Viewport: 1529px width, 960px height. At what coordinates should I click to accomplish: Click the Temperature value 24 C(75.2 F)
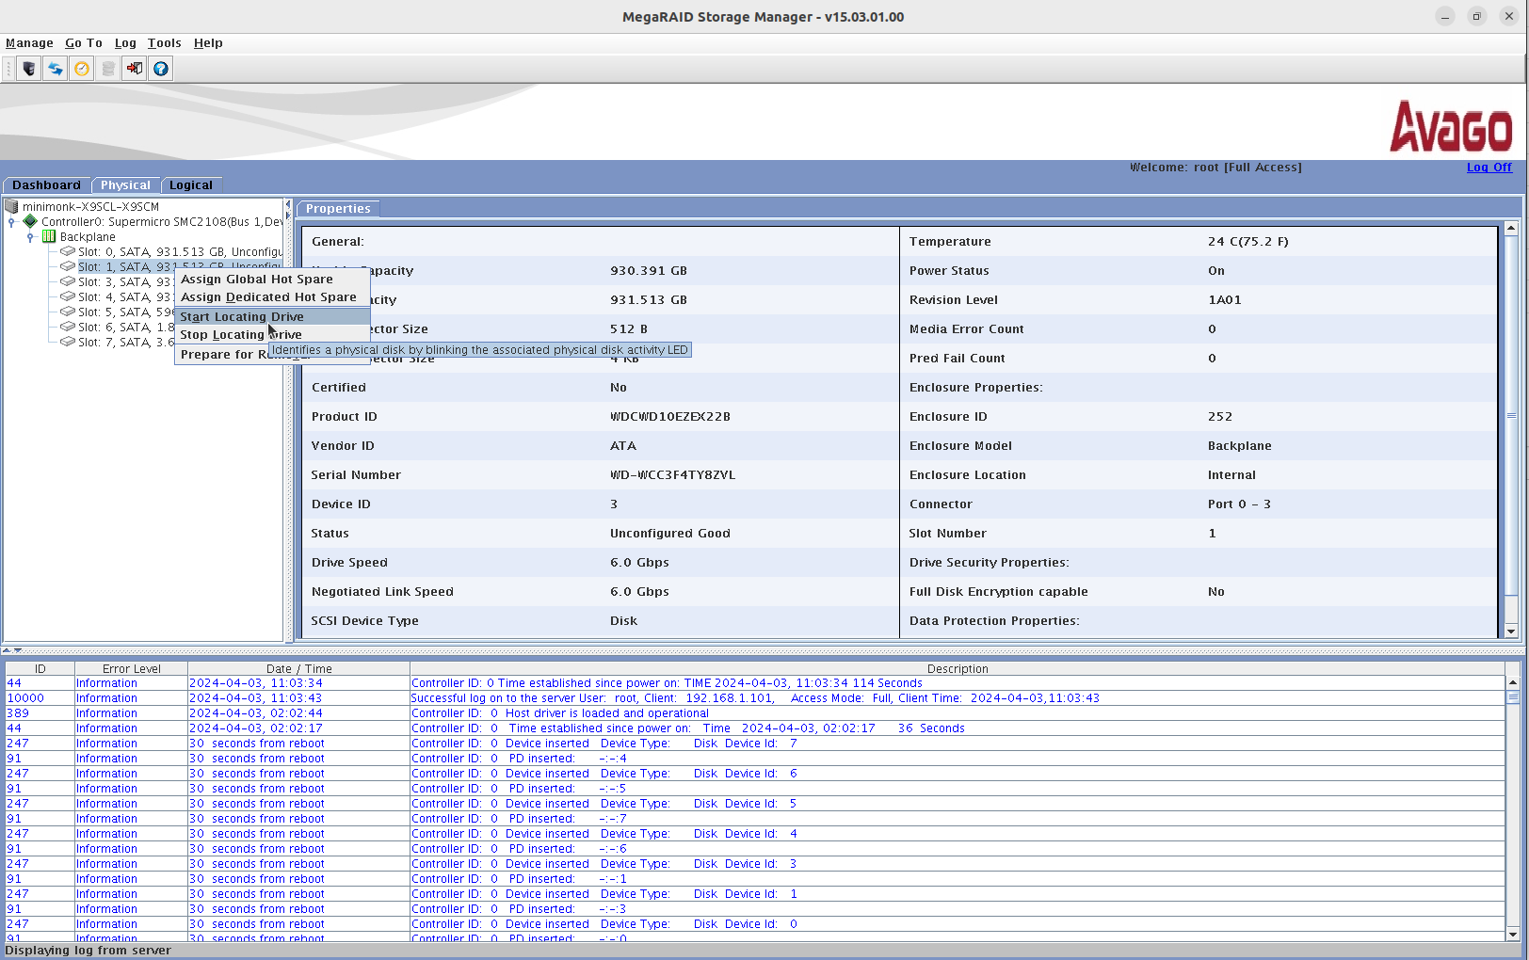[1248, 242]
